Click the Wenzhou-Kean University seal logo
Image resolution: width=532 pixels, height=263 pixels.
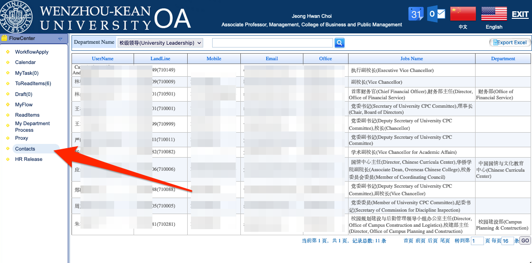point(16,16)
